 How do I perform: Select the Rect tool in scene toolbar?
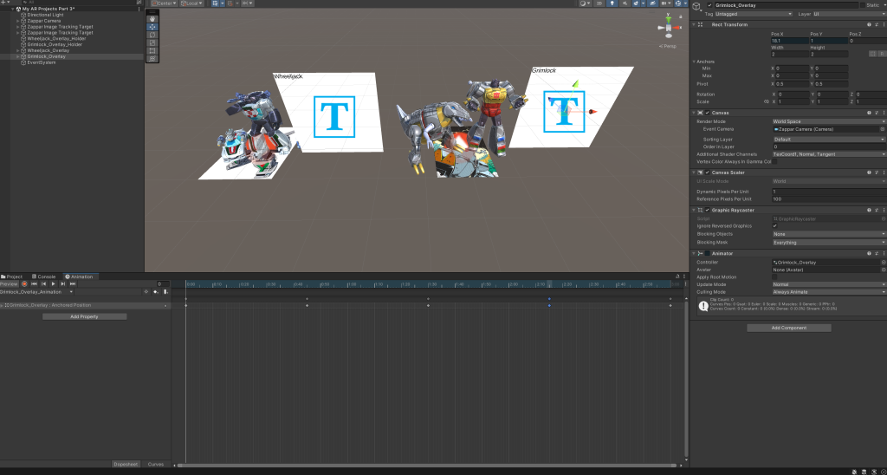(x=153, y=50)
